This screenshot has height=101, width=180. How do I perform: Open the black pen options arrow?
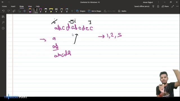[x=37, y=13]
